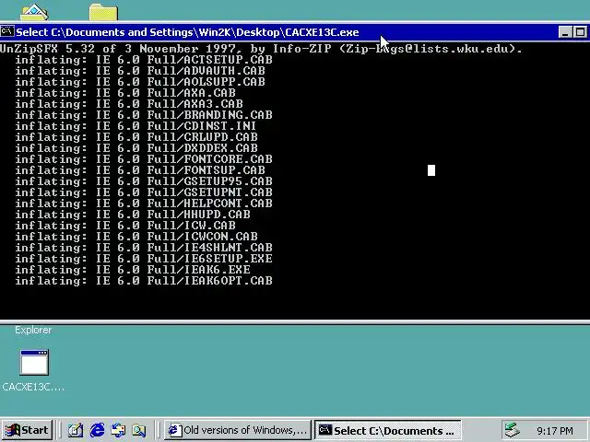Viewport: 590px width, 442px height.
Task: Open console window system menu icon
Action: pyautogui.click(x=7, y=31)
